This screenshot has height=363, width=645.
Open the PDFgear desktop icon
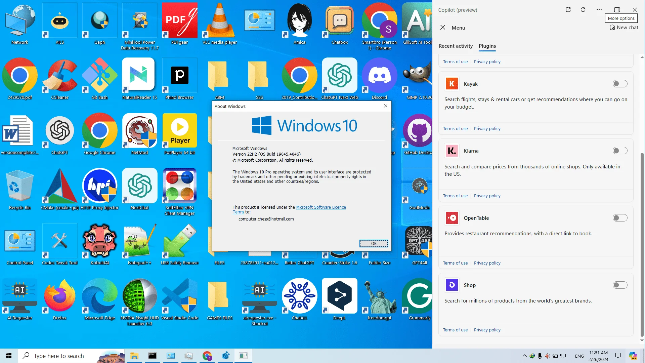[180, 24]
